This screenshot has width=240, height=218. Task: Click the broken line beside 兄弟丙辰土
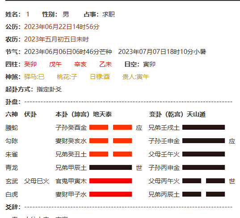[203, 194]
